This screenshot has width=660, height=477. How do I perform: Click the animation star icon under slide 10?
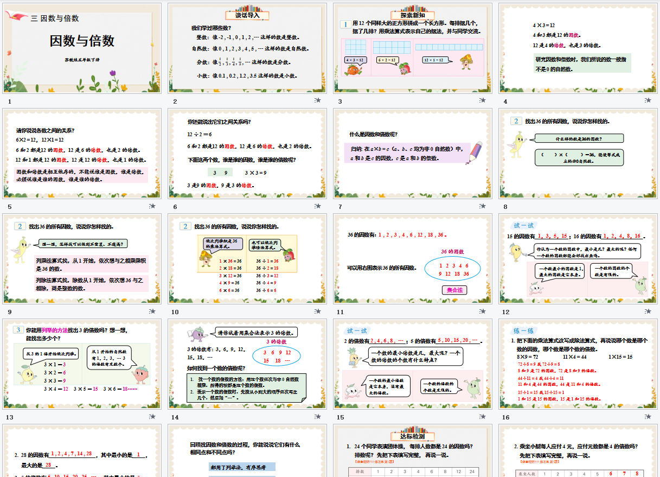pos(318,311)
